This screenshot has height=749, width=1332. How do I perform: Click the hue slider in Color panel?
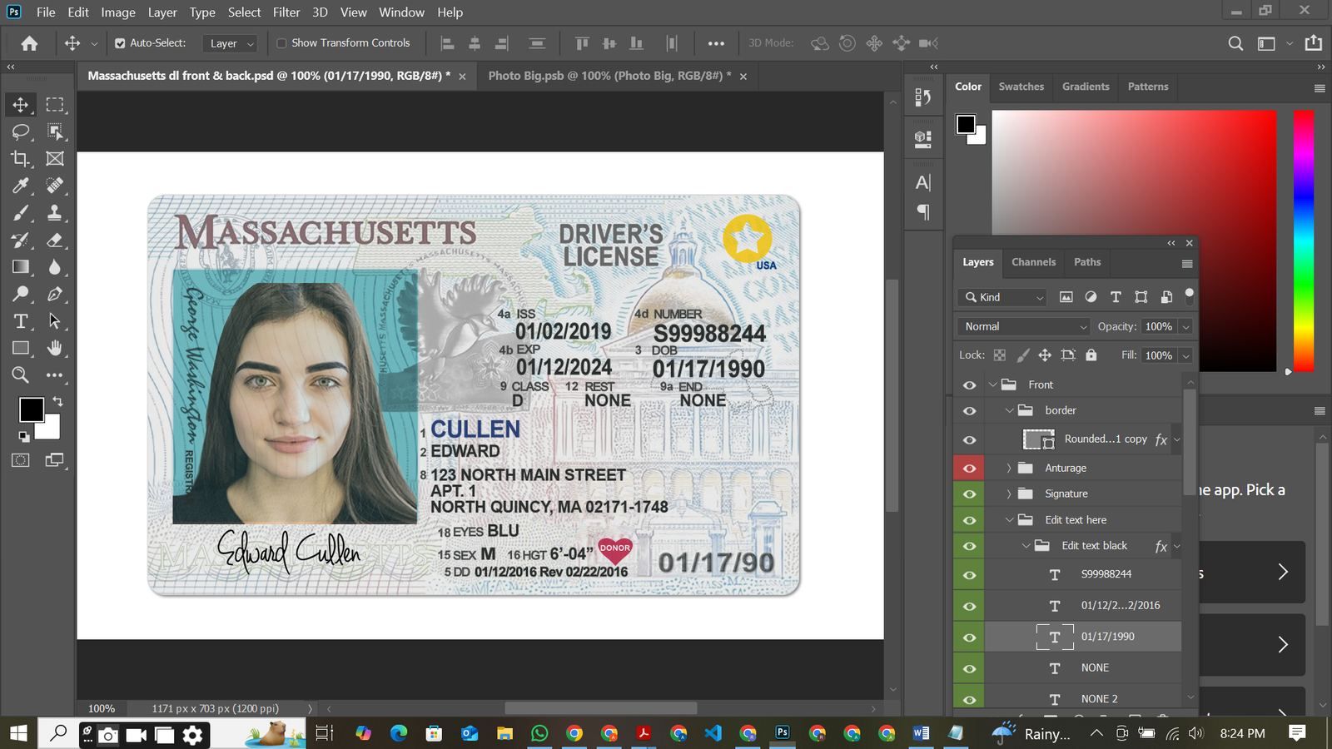[x=1304, y=241]
